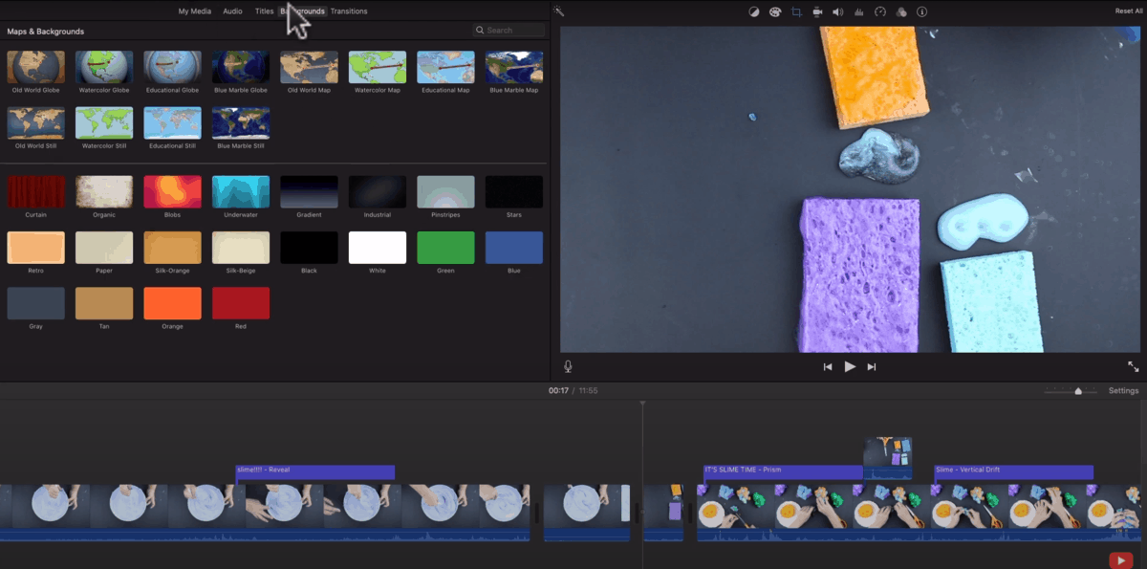
Task: Open the My Media browser
Action: click(195, 11)
